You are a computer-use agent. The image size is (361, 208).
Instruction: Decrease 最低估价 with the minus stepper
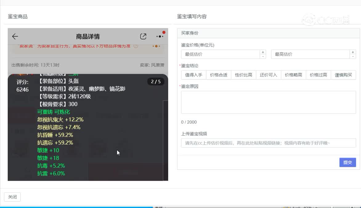263,56
